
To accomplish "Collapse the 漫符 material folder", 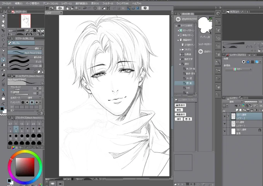I will [180, 64].
